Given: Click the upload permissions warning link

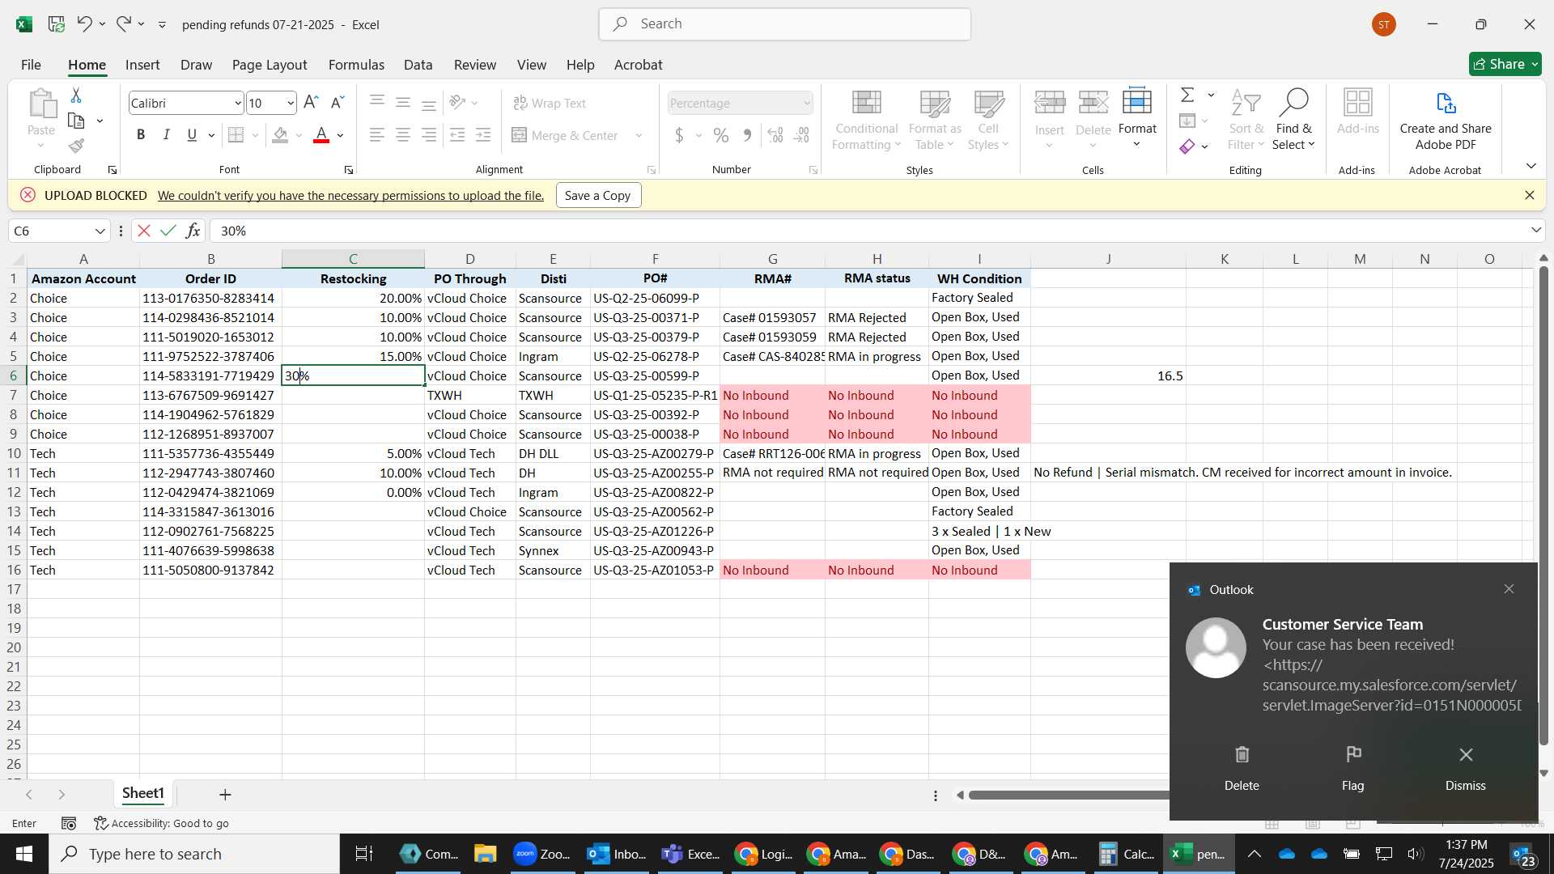Looking at the screenshot, I should click(350, 195).
